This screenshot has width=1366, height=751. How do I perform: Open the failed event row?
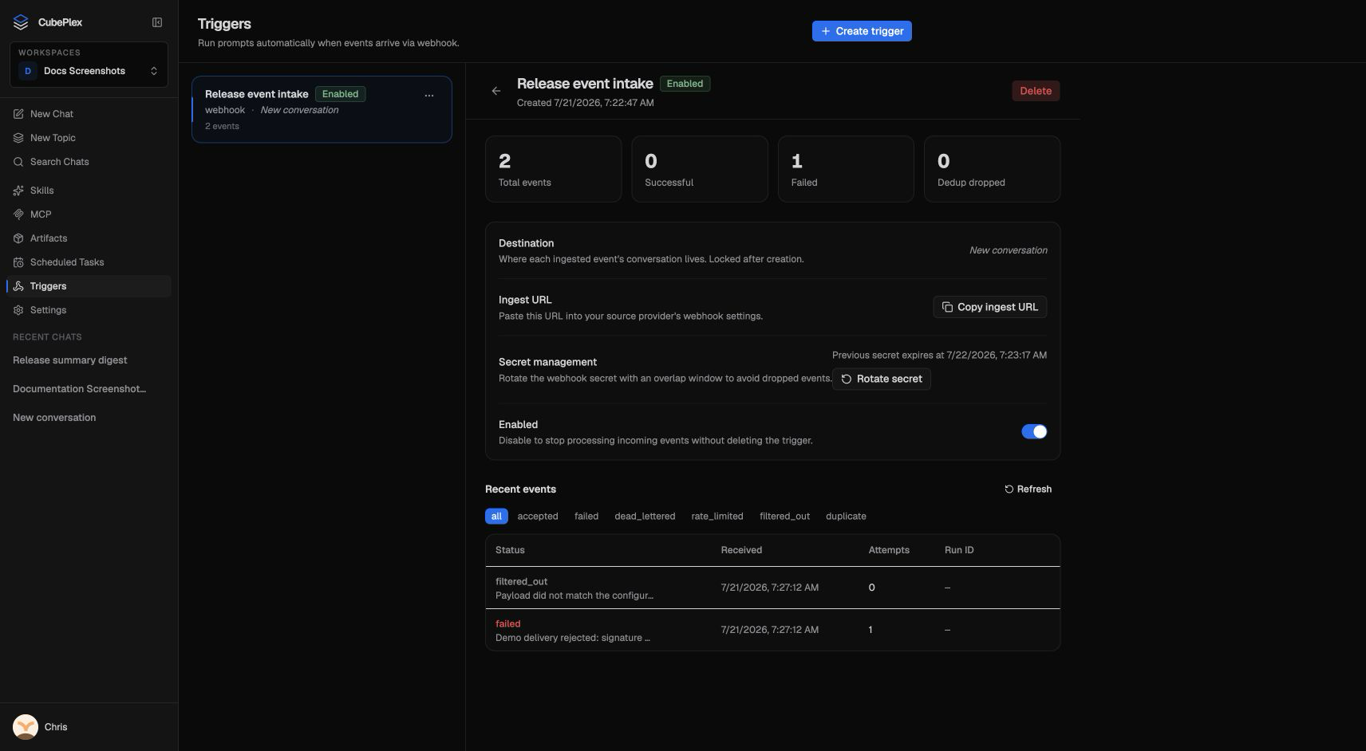pyautogui.click(x=772, y=630)
